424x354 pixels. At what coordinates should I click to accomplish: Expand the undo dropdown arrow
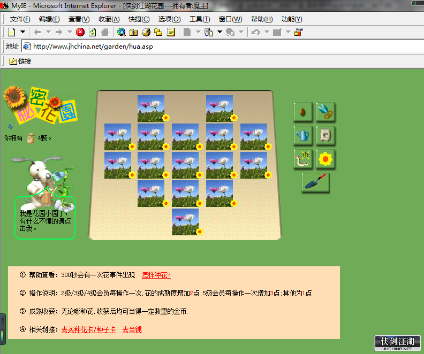tap(267, 32)
